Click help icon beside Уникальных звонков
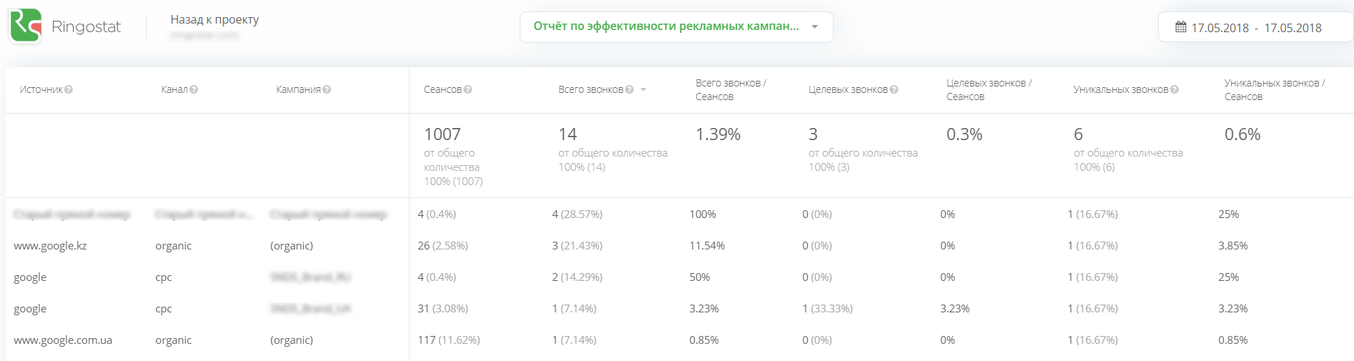1354x361 pixels. click(1175, 90)
